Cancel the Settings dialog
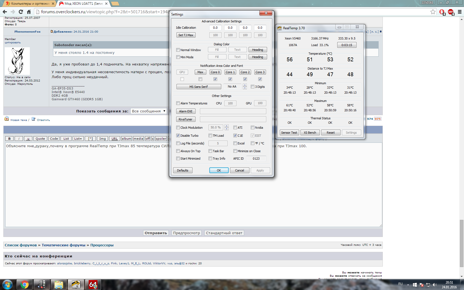464x290 pixels. pyautogui.click(x=240, y=170)
